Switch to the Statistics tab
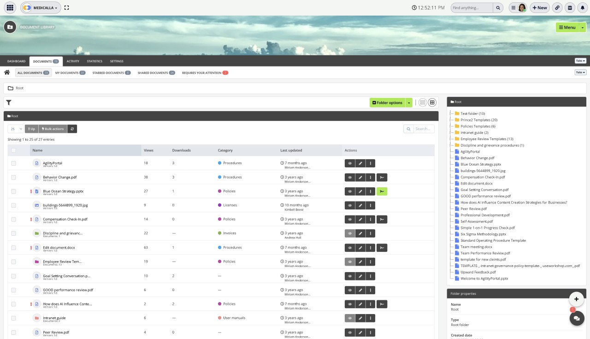 click(x=94, y=61)
